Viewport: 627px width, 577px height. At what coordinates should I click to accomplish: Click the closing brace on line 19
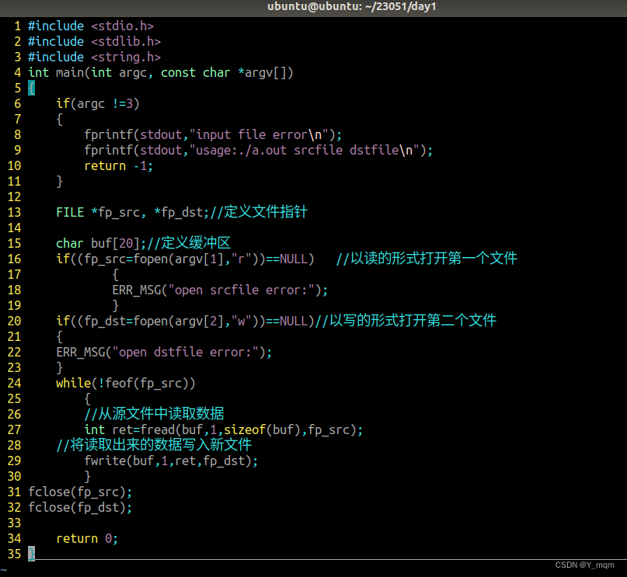(116, 306)
